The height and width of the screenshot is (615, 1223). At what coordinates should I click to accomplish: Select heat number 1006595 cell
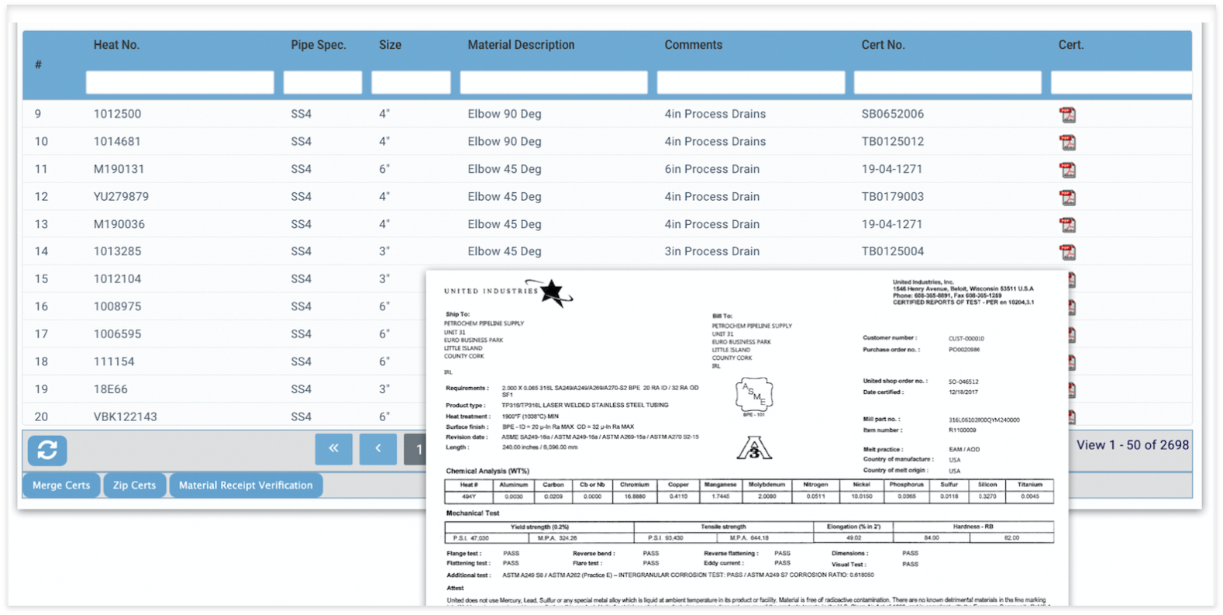coord(117,334)
